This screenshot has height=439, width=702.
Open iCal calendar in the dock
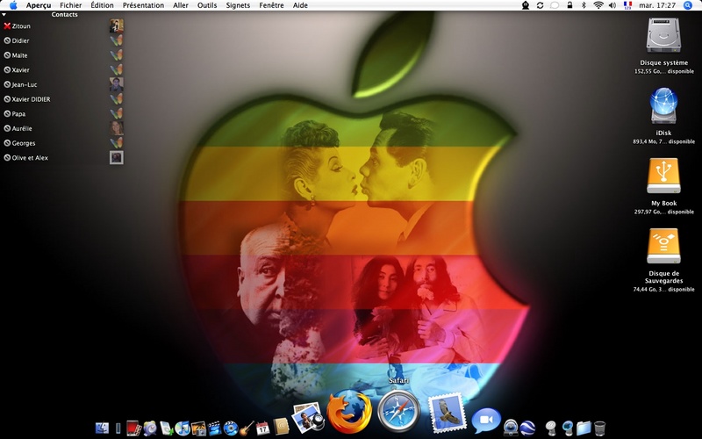point(262,428)
